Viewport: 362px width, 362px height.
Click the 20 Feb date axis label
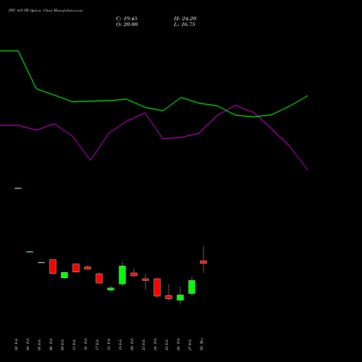[132, 345]
